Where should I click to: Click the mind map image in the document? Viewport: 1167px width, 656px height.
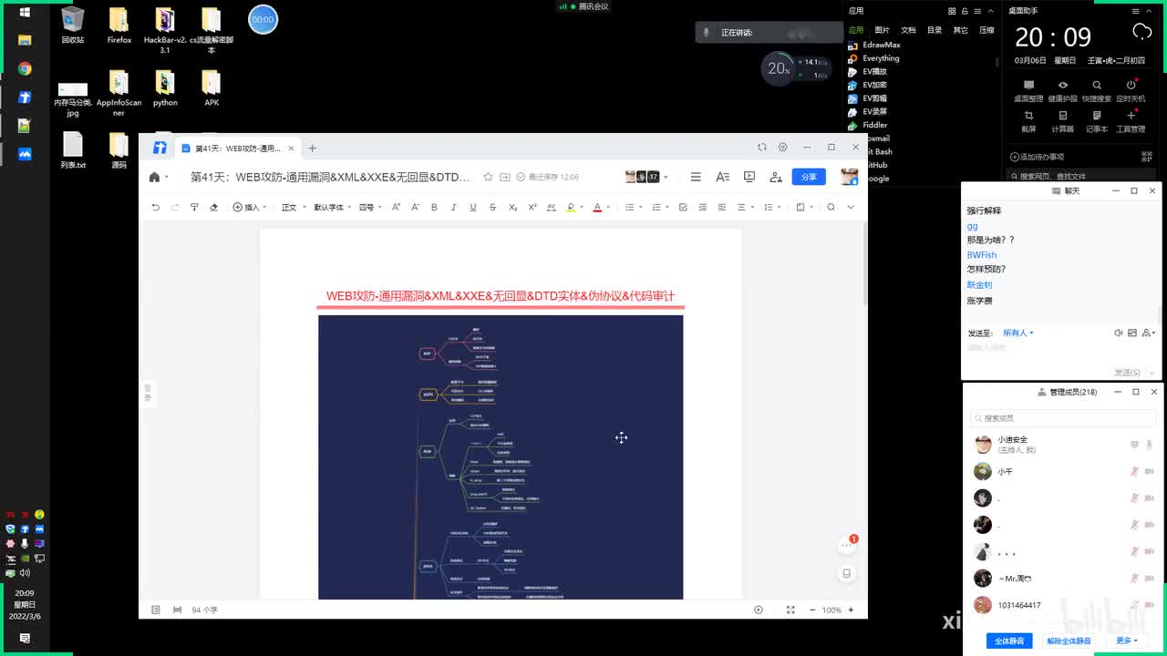[501, 457]
